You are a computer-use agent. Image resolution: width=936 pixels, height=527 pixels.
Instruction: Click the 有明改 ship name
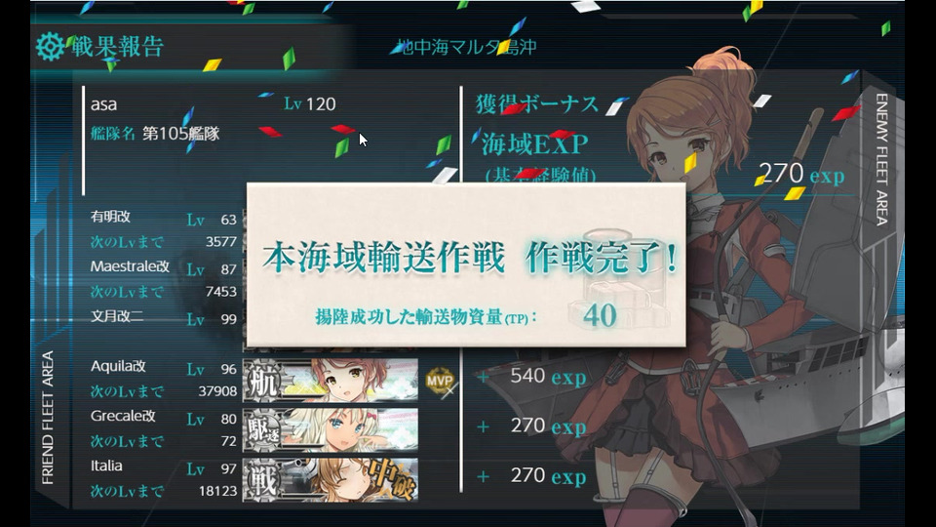pyautogui.click(x=110, y=217)
